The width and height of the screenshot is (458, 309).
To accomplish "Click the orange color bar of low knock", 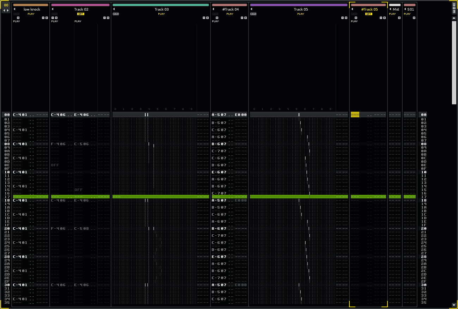I will pyautogui.click(x=31, y=5).
